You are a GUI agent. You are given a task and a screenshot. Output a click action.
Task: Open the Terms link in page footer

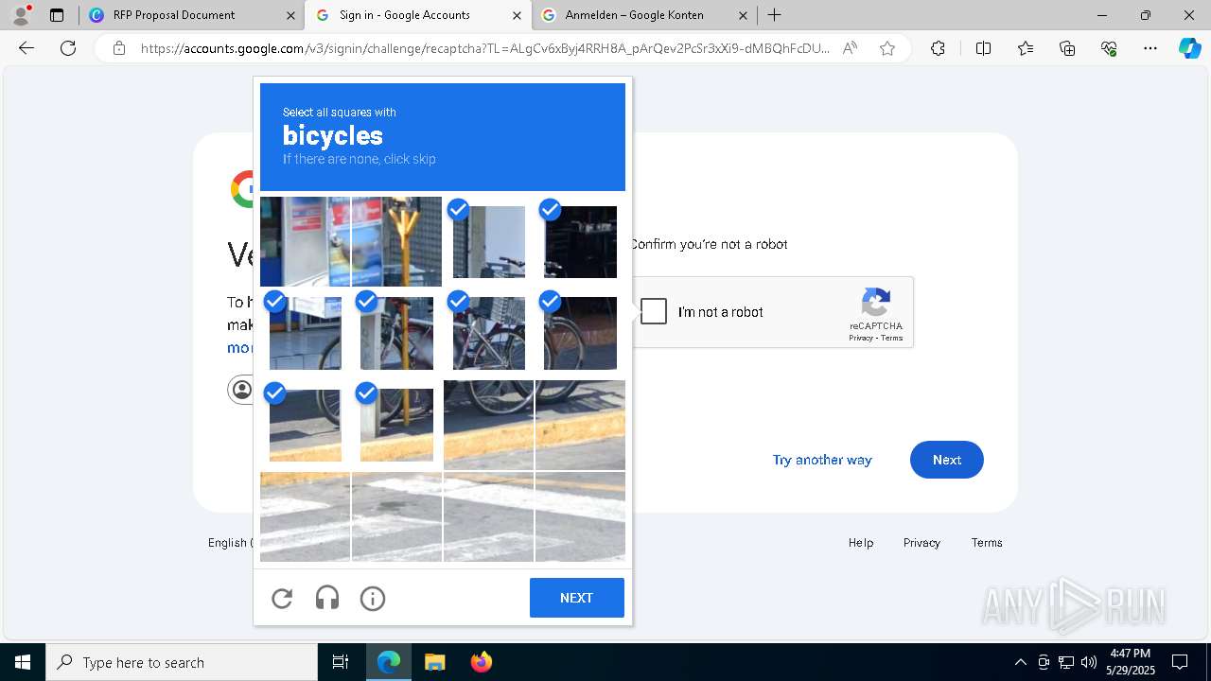(987, 543)
